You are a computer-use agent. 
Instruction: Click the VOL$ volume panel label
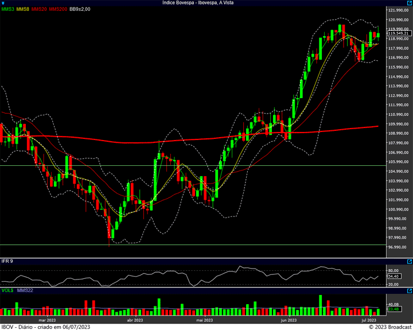tap(7, 290)
